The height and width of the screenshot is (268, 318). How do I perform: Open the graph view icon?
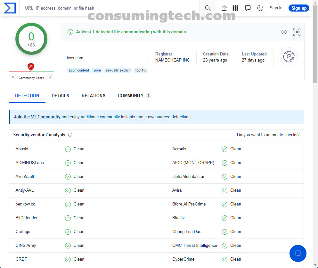pos(297,32)
